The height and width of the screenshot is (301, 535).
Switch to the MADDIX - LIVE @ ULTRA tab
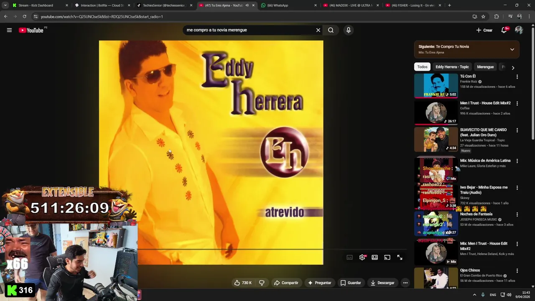point(351,5)
